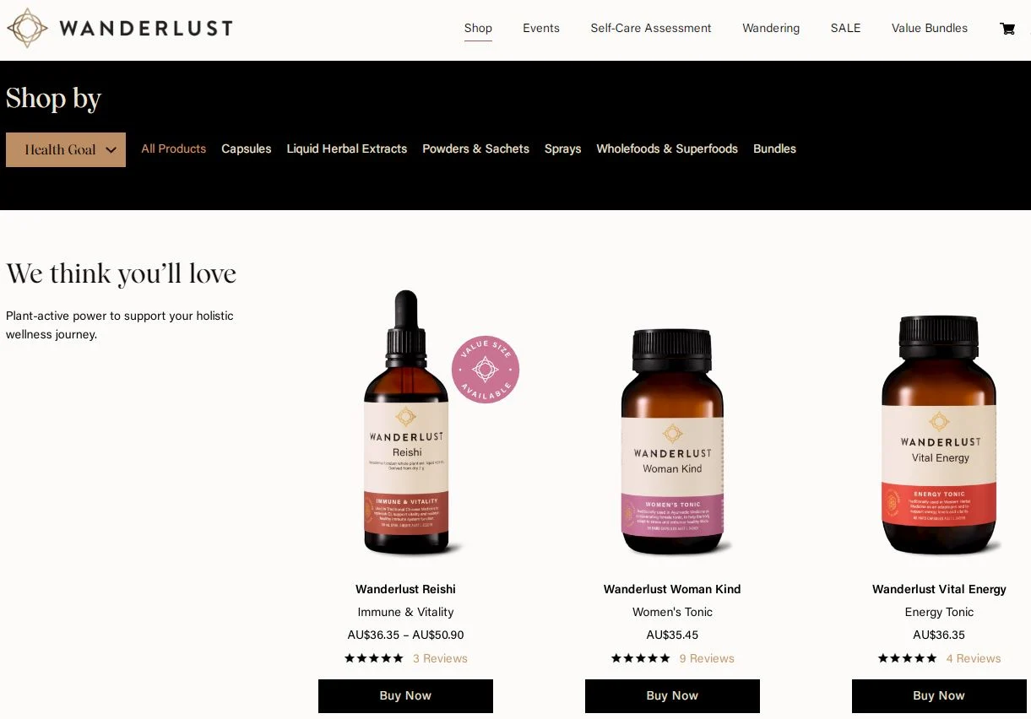
Task: Open the 9 Reviews link
Action: click(x=707, y=658)
